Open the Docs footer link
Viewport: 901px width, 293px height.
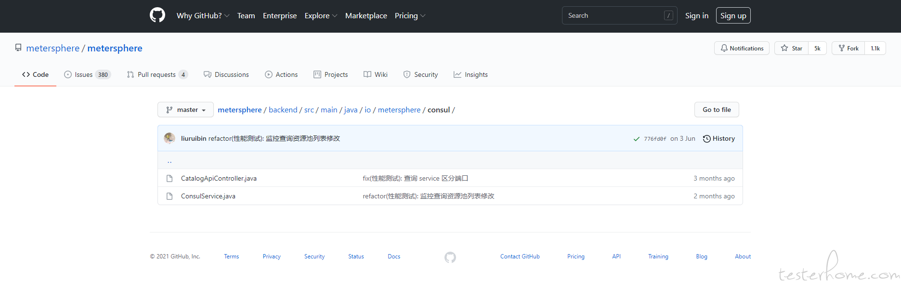point(394,256)
